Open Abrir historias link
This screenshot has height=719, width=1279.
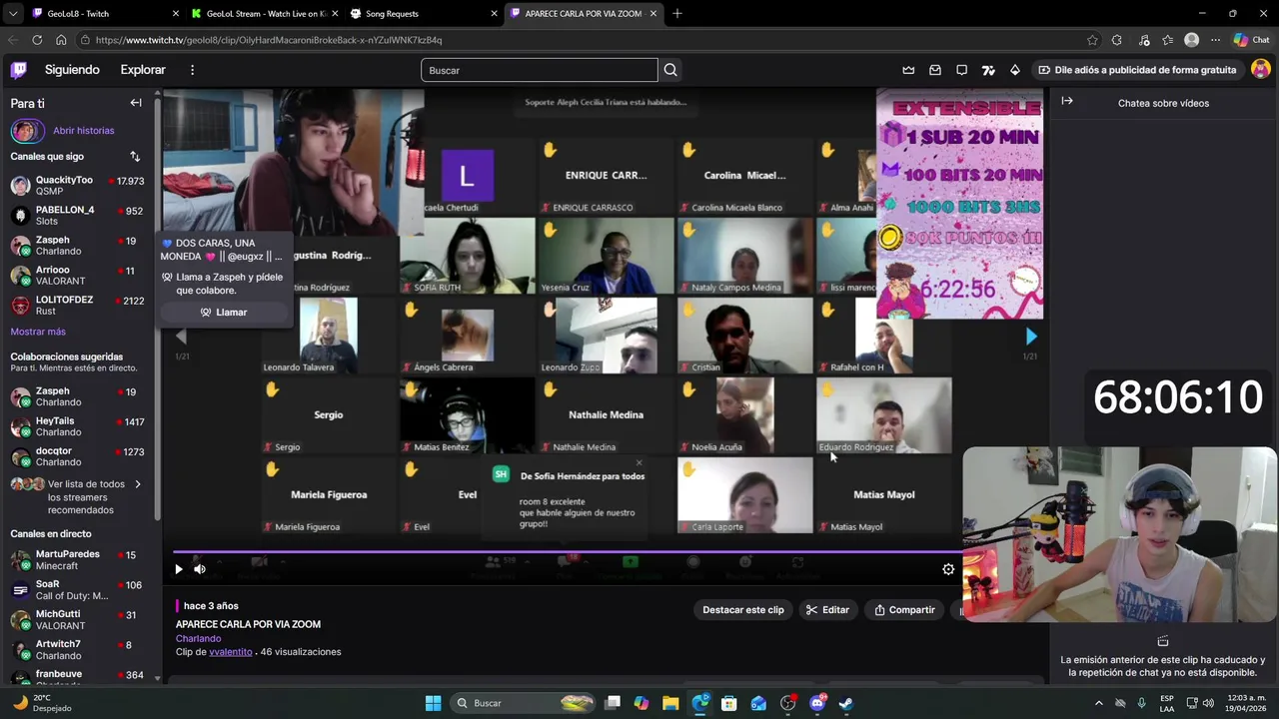click(x=84, y=131)
